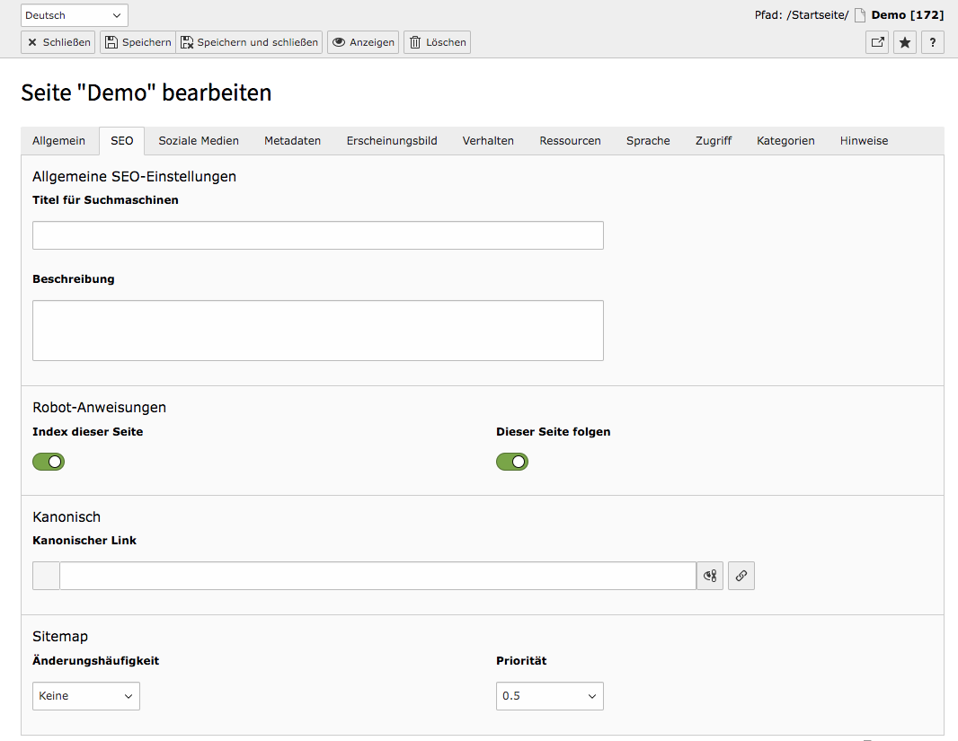Open the link wizard beside Kanonischer Link
This screenshot has height=741, width=958.
click(x=741, y=575)
